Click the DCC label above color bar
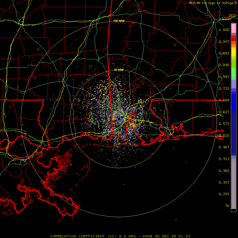 (x=232, y=16)
